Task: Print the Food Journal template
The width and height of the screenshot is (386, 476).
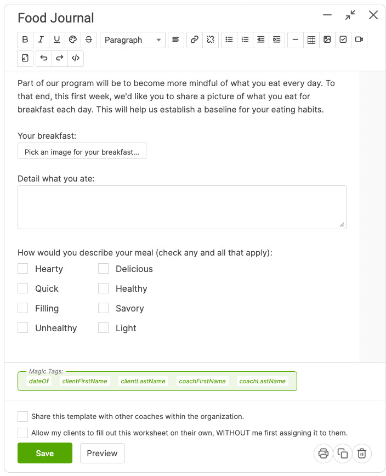Action: pos(323,454)
